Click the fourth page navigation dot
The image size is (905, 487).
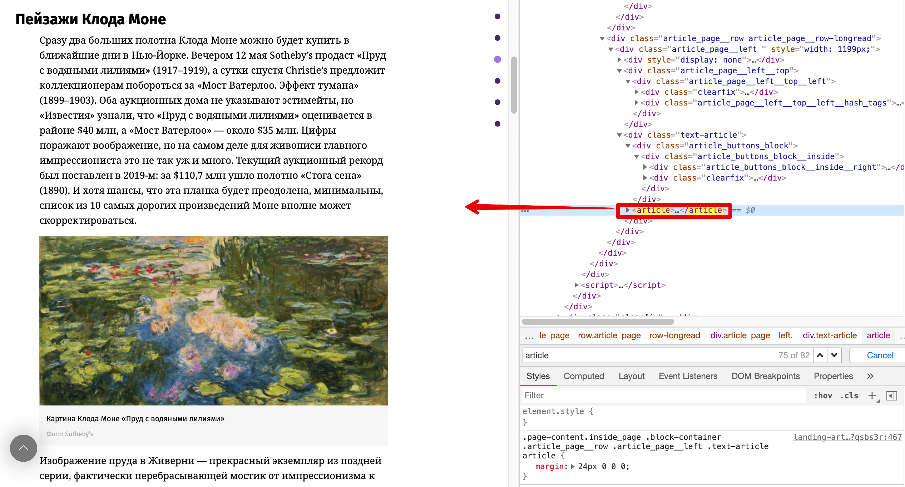click(497, 81)
